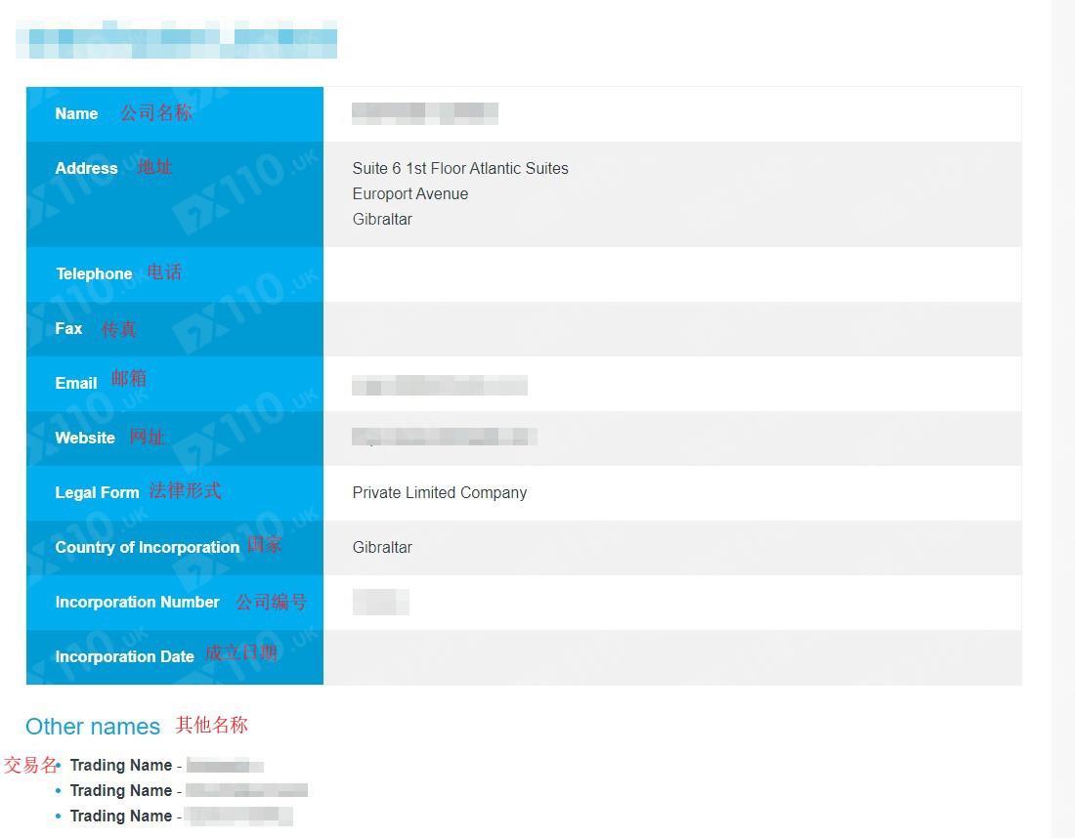This screenshot has width=1075, height=838.
Task: Click the 'Other names' heading
Action: point(93,727)
